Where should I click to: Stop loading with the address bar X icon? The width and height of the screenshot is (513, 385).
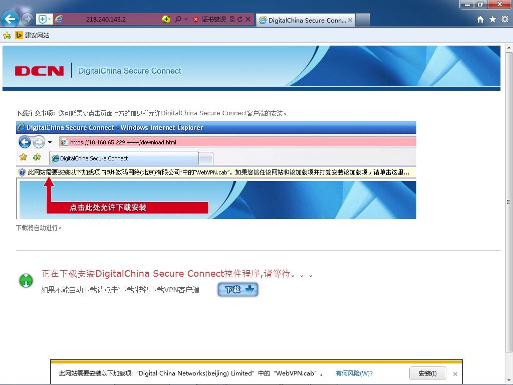click(x=248, y=20)
